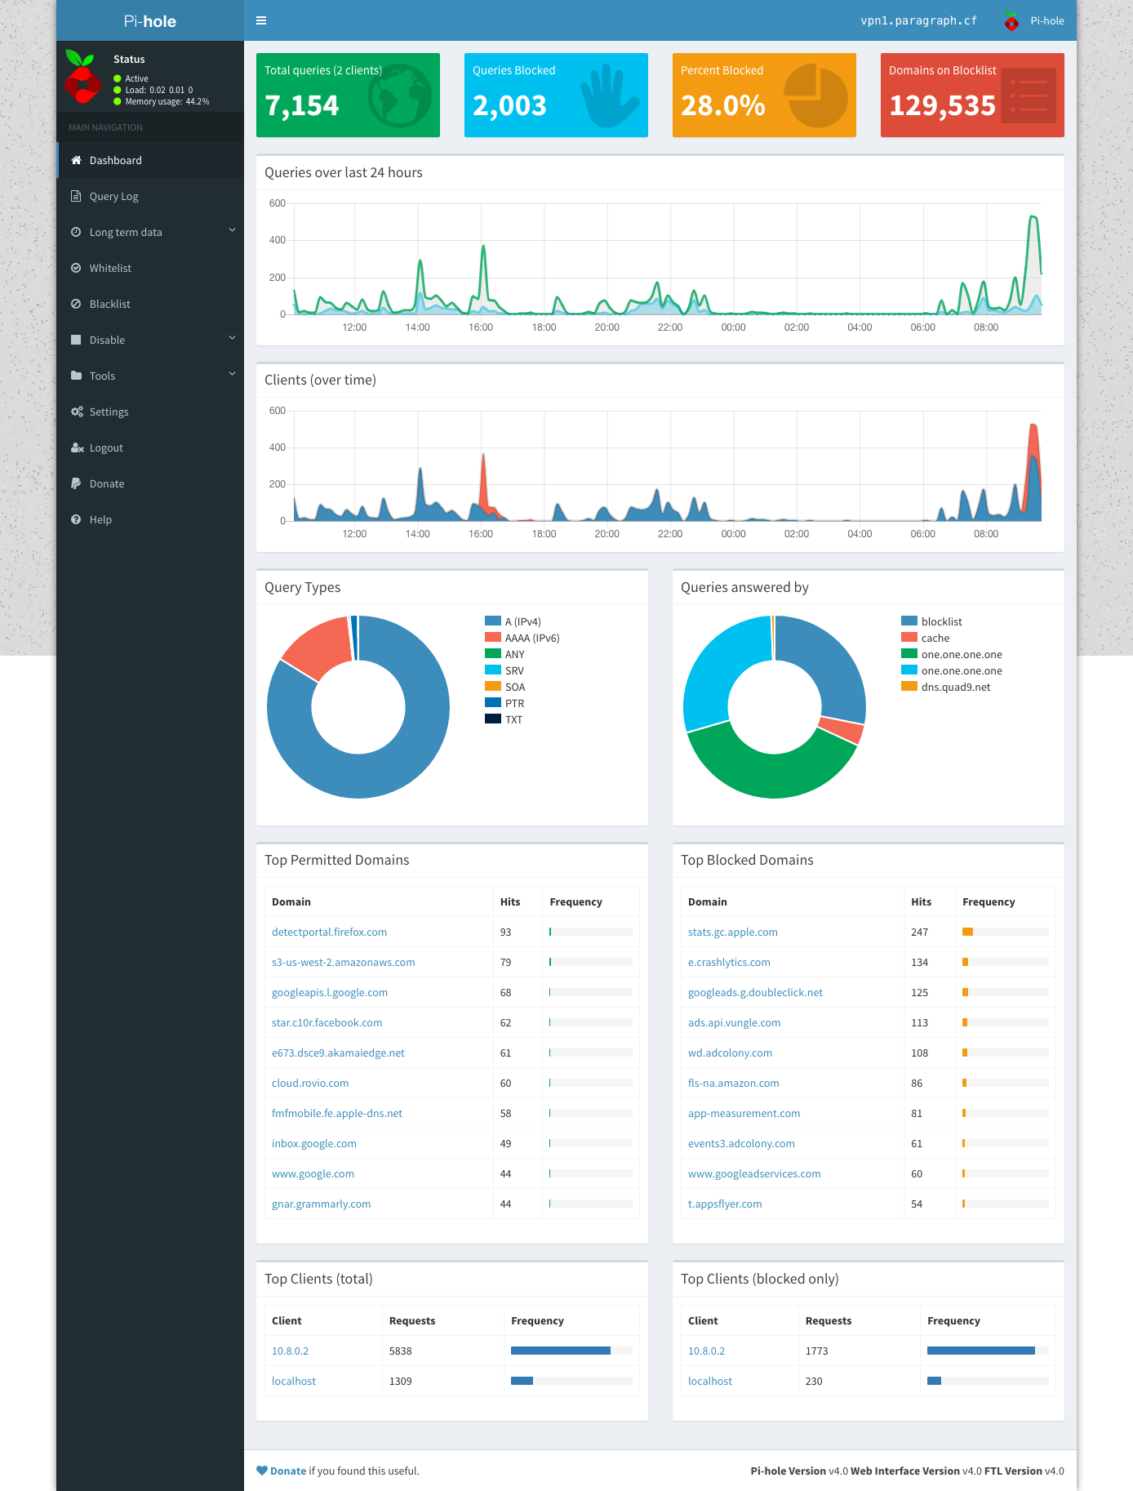The image size is (1133, 1491).
Task: Click the Query Log file icon
Action: click(76, 196)
